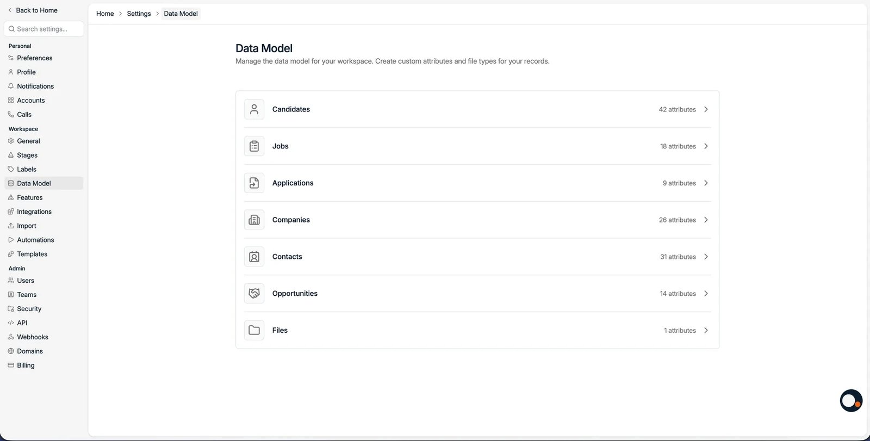Click Settings in the breadcrumb
The width and height of the screenshot is (870, 441).
(x=139, y=14)
